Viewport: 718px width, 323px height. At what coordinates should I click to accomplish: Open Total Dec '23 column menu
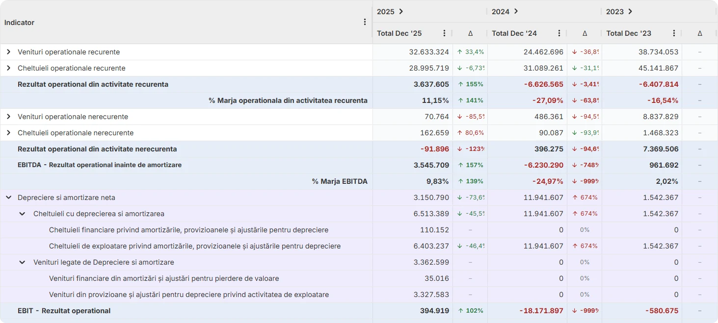click(x=674, y=33)
